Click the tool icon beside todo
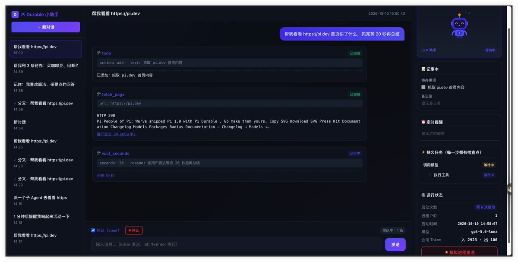 coord(99,53)
